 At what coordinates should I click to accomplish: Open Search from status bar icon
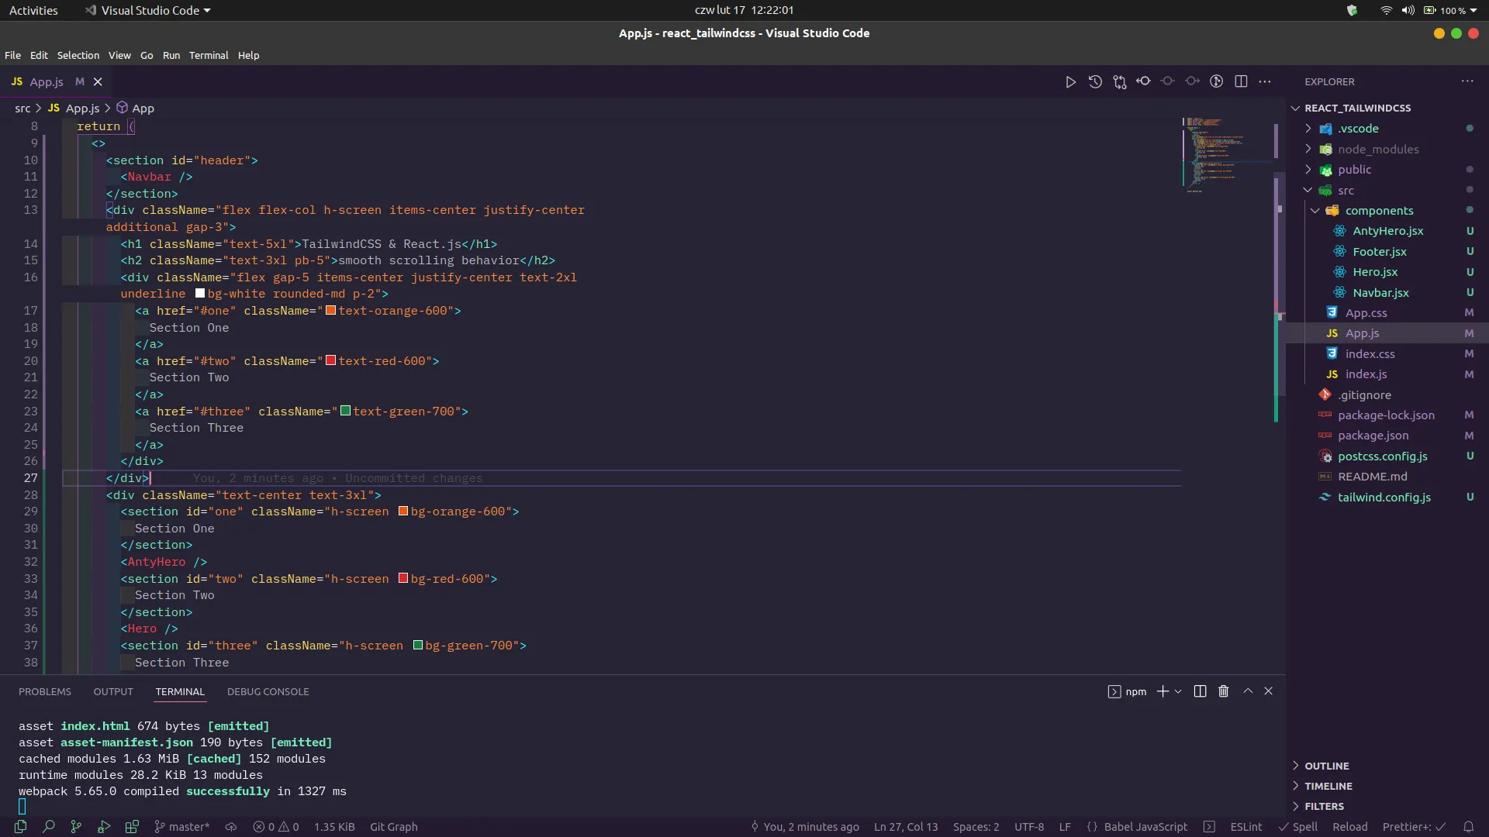(x=48, y=827)
